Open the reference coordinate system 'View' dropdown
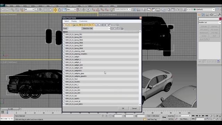Viewport: 222px width, 125px height. pos(71,9)
